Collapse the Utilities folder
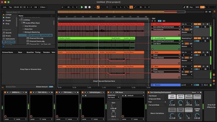The height and width of the screenshot is (122, 217). point(20,20)
